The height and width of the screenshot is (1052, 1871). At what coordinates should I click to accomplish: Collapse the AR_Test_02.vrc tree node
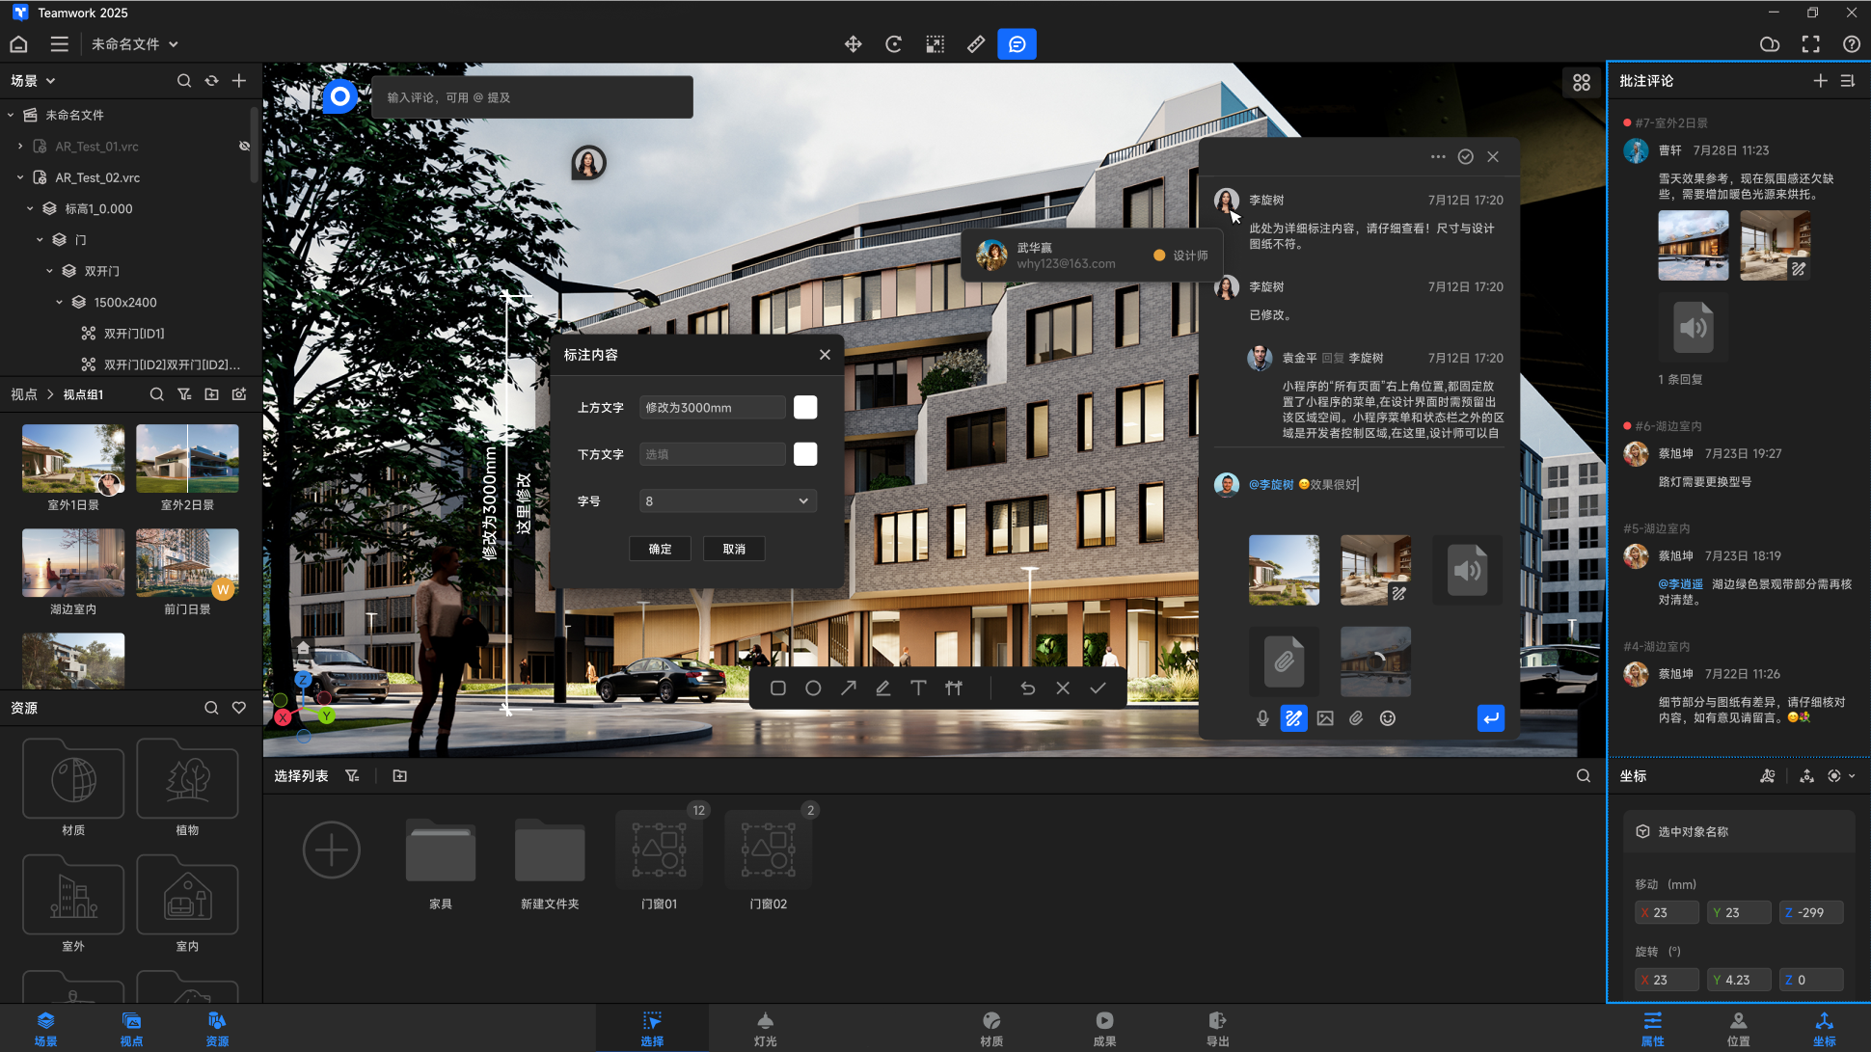pyautogui.click(x=20, y=177)
